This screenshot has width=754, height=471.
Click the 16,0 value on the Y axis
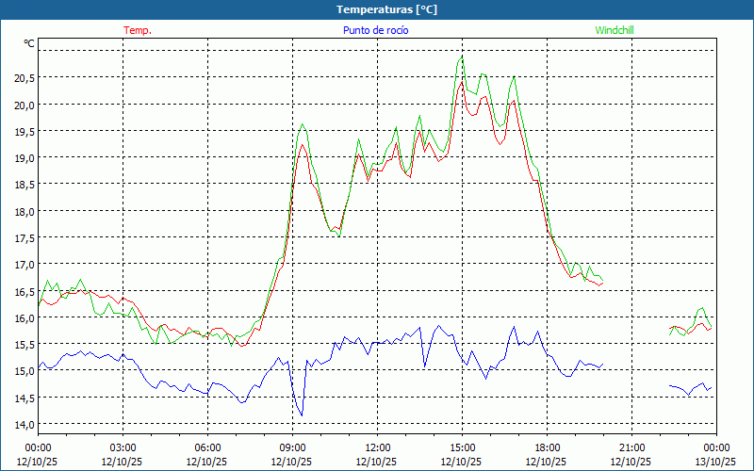(25, 317)
